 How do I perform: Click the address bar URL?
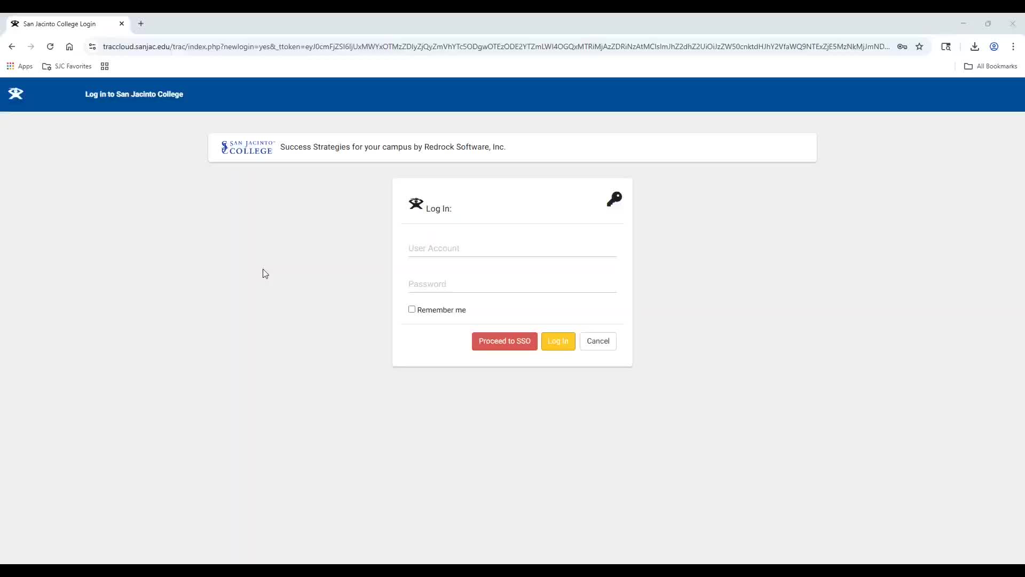click(x=496, y=46)
